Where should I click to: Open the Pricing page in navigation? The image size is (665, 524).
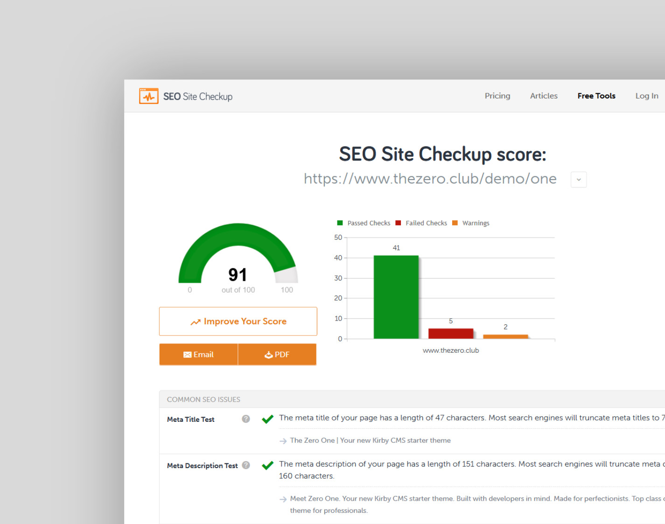click(x=497, y=96)
